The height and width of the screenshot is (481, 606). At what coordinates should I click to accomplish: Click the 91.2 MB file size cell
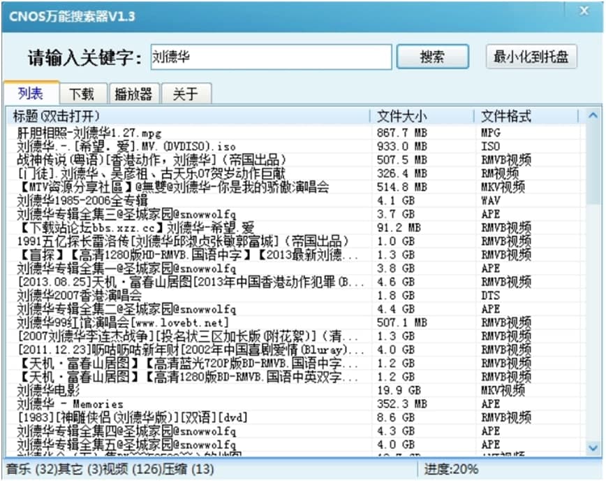[399, 227]
